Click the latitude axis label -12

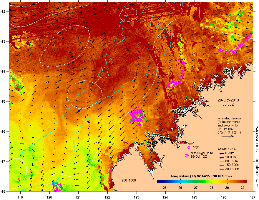pyautogui.click(x=3, y=11)
